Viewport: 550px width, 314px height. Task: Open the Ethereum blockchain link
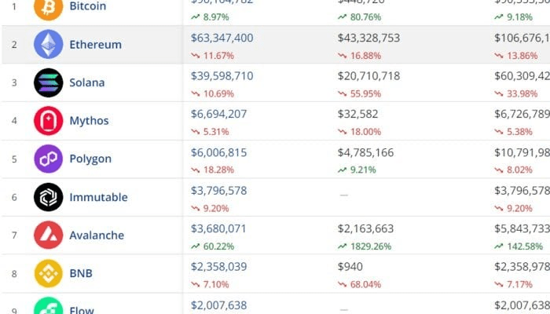(x=95, y=45)
